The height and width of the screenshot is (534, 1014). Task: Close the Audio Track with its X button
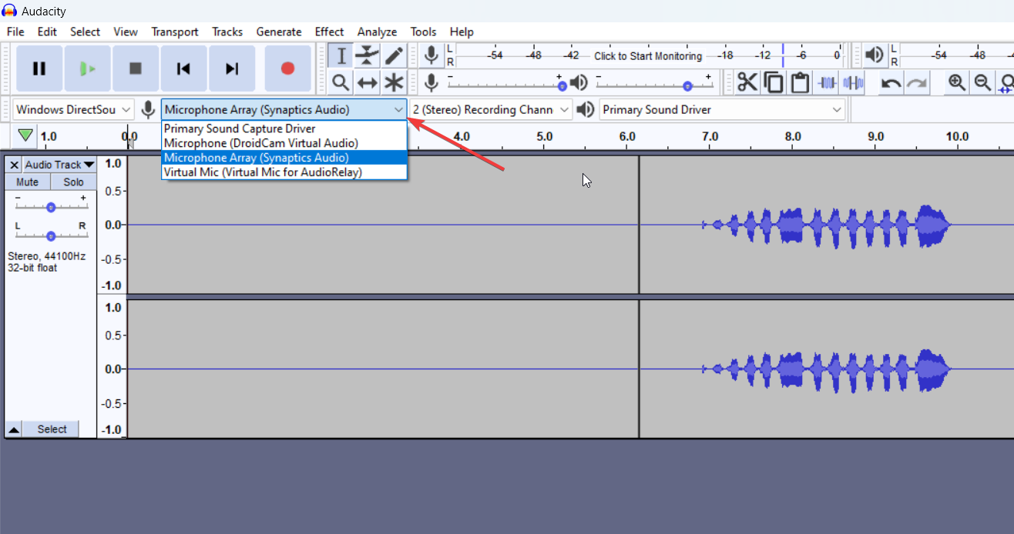coord(14,165)
